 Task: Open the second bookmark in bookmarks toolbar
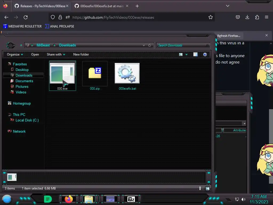[59, 26]
